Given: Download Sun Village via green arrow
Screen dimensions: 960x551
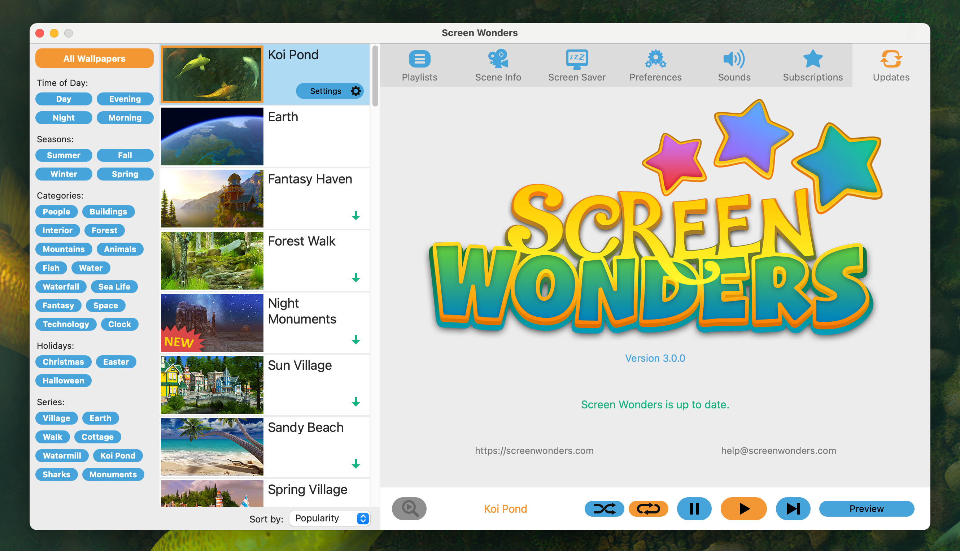Looking at the screenshot, I should [x=355, y=402].
